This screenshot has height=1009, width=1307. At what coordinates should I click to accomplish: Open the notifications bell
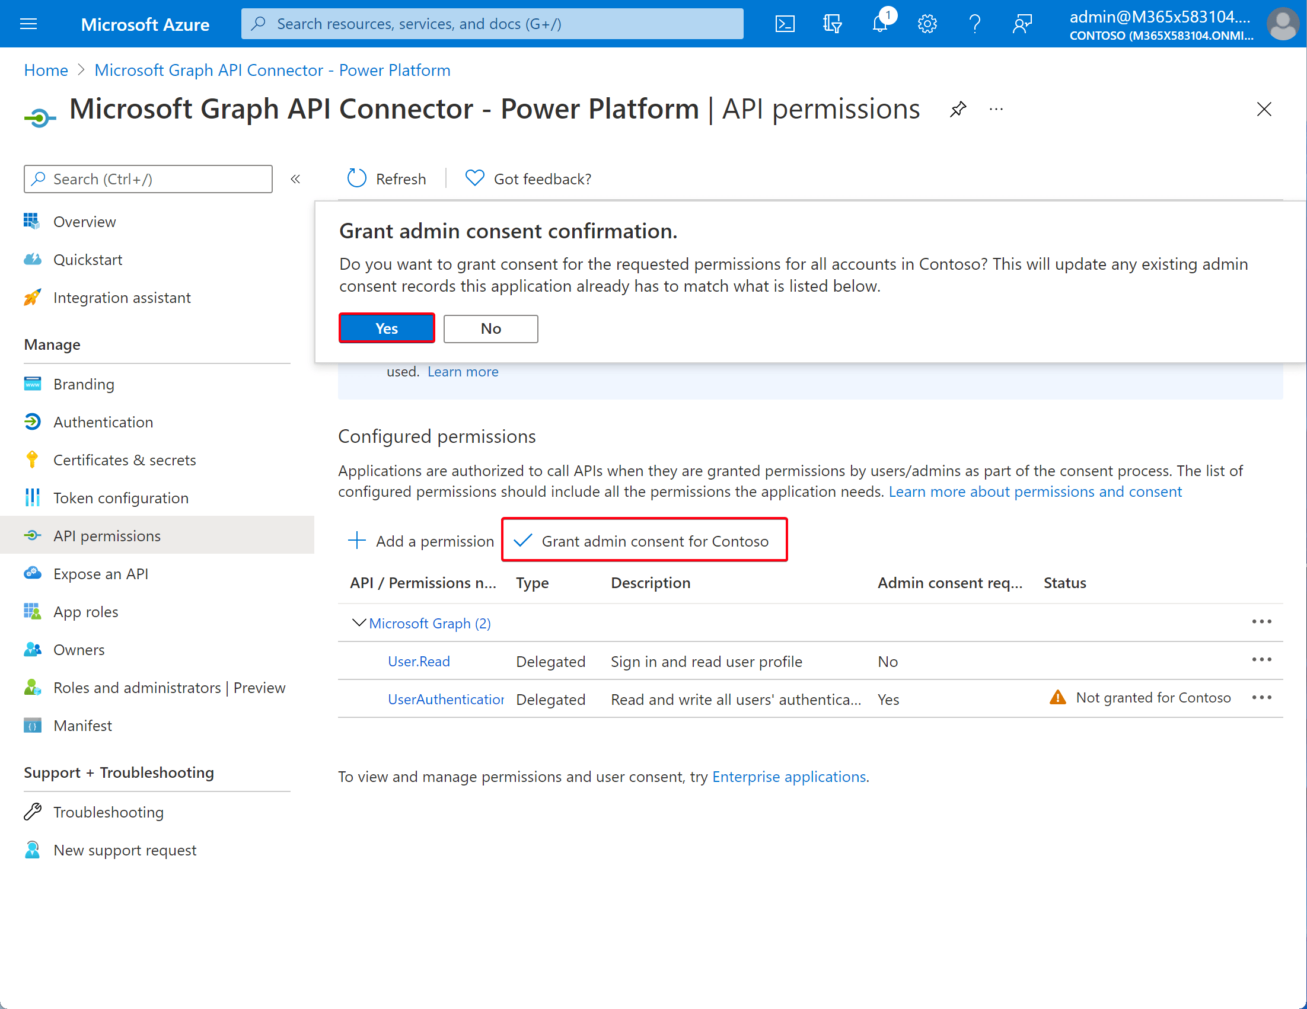point(880,23)
